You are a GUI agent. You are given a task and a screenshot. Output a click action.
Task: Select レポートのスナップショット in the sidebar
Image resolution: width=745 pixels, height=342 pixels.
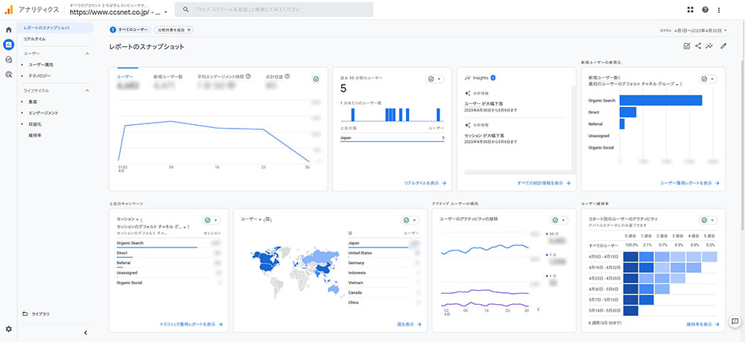tap(55, 28)
